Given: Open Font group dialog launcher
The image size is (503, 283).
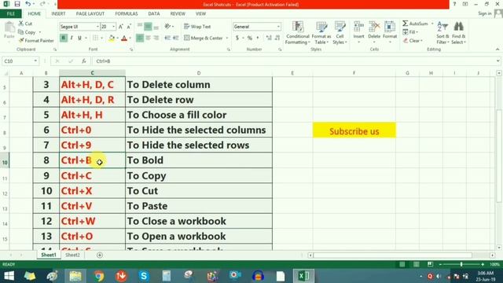Looking at the screenshot, I should pyautogui.click(x=131, y=50).
